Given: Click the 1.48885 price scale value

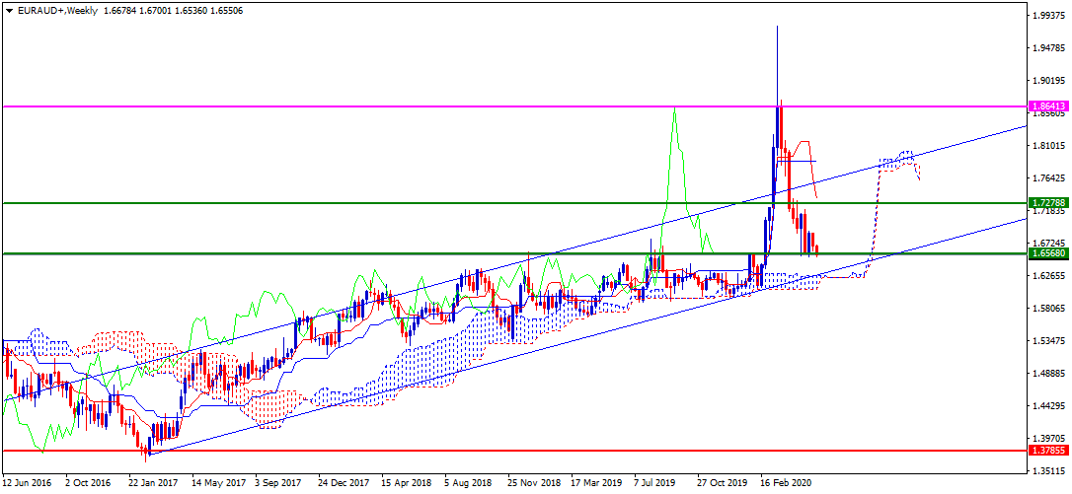Looking at the screenshot, I should click(x=1048, y=374).
